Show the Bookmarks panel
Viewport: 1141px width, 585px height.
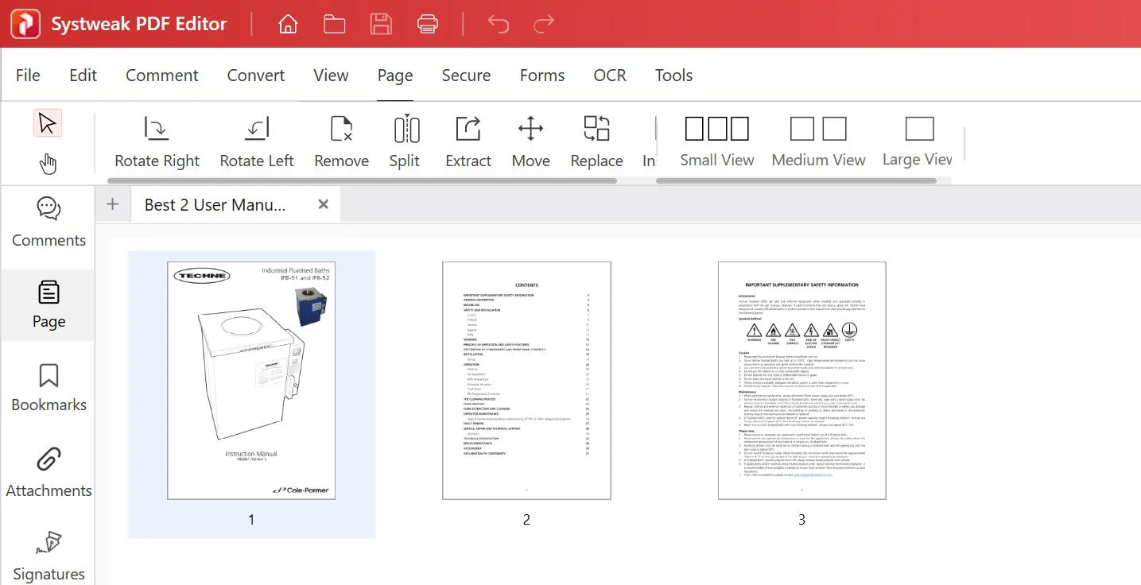pos(49,387)
